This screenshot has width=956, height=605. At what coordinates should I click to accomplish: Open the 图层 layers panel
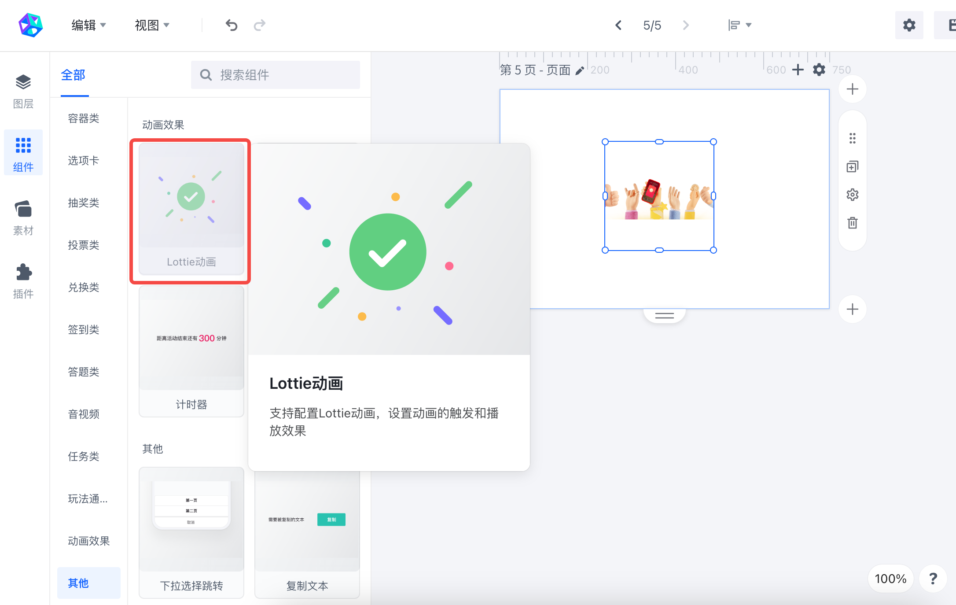coord(23,91)
